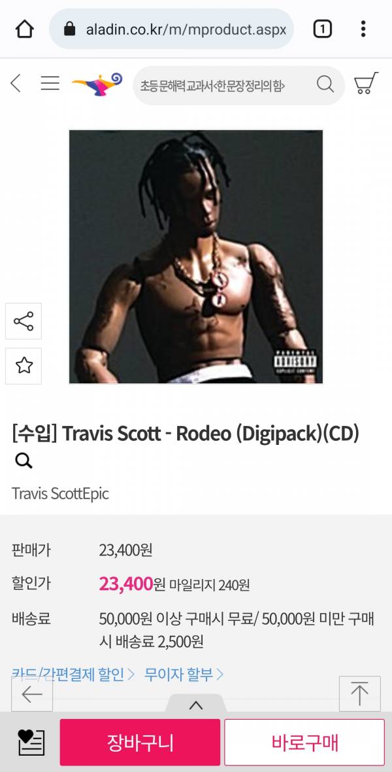392x772 pixels.
Task: Tap the scroll-to-top arrow button
Action: coord(359,693)
